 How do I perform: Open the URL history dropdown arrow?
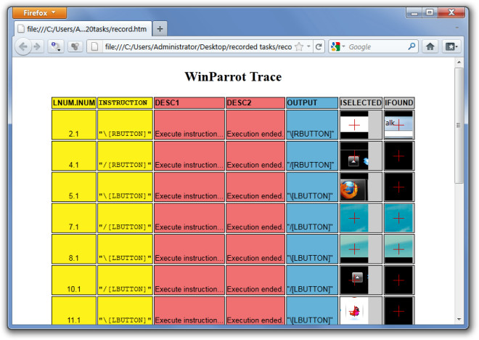[x=308, y=46]
